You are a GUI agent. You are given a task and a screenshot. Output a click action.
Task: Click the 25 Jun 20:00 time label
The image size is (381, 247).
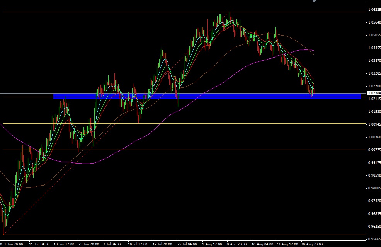click(89, 244)
